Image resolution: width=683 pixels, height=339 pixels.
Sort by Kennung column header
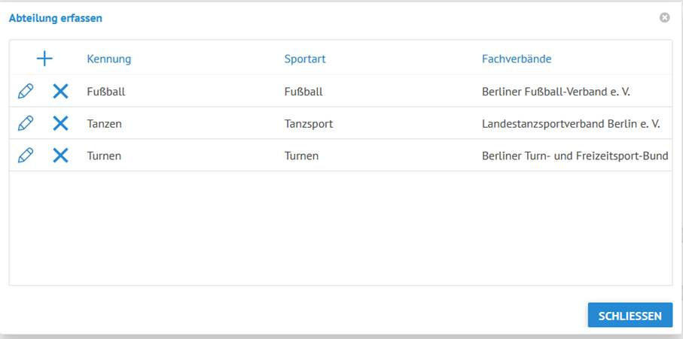[109, 59]
